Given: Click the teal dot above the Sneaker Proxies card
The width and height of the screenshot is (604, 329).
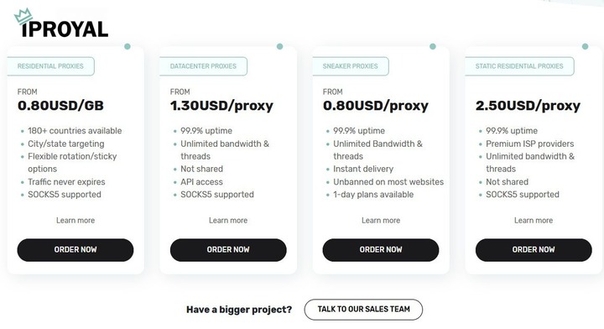Looking at the screenshot, I should point(433,47).
